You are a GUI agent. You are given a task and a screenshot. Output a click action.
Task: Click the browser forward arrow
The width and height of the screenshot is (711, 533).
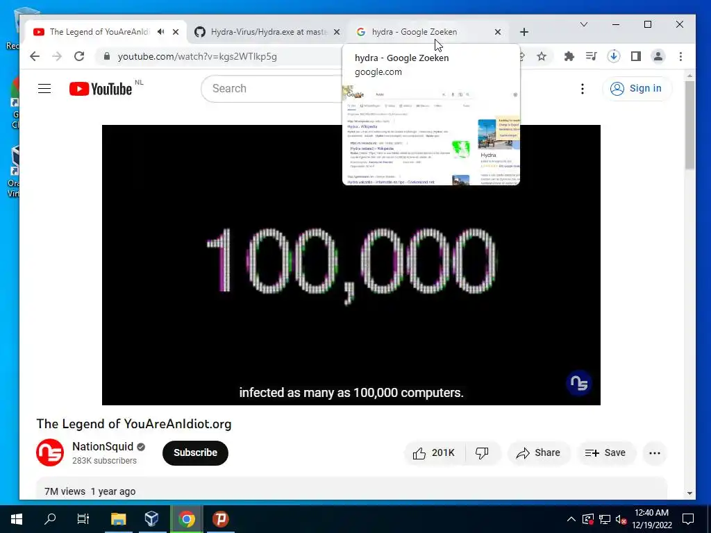(x=57, y=56)
